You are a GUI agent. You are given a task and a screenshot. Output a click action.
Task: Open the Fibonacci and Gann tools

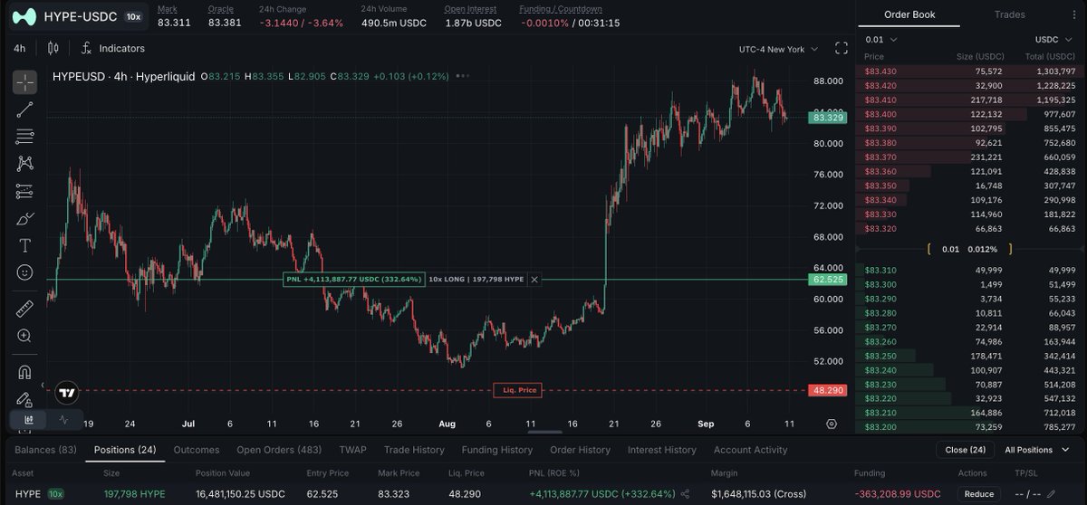[x=24, y=137]
